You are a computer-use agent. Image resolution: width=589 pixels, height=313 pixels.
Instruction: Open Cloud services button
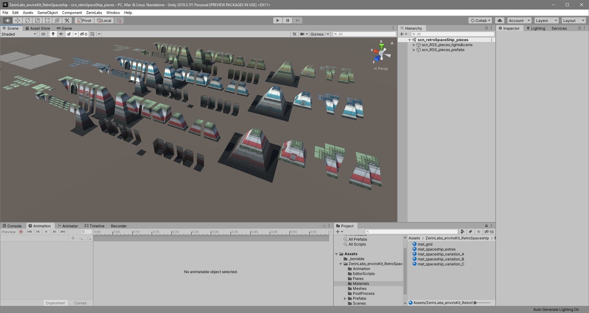[x=500, y=20]
